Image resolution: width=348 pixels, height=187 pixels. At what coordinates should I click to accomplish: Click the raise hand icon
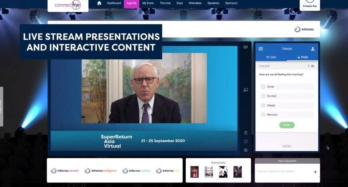click(246, 133)
